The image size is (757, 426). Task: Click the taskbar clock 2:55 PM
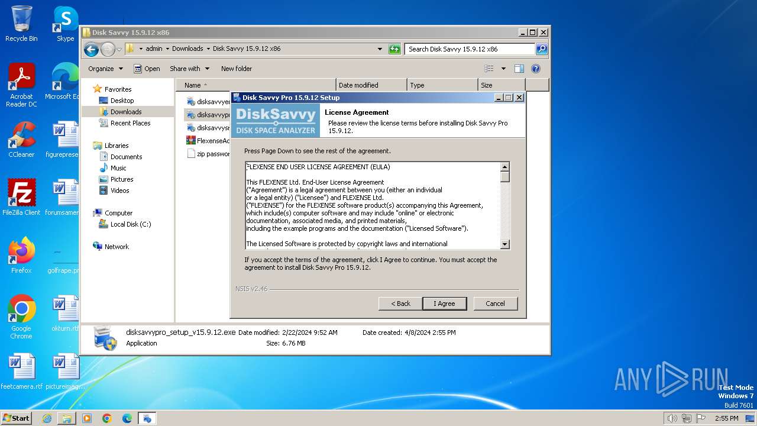726,418
